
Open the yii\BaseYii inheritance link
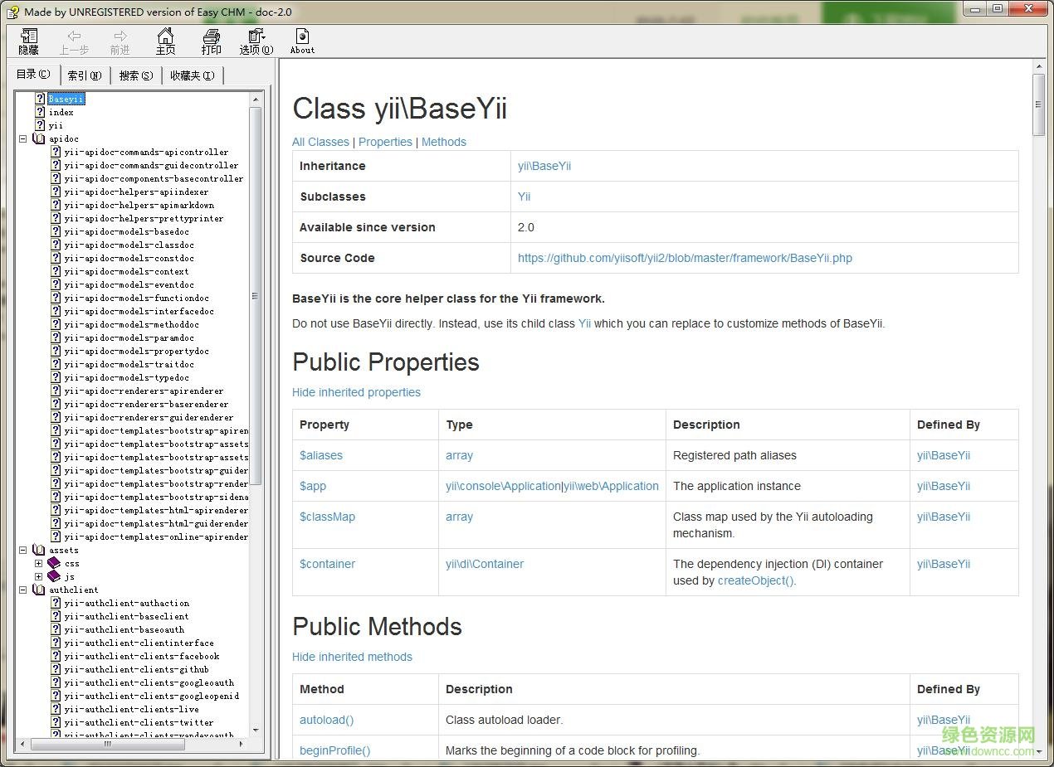544,166
